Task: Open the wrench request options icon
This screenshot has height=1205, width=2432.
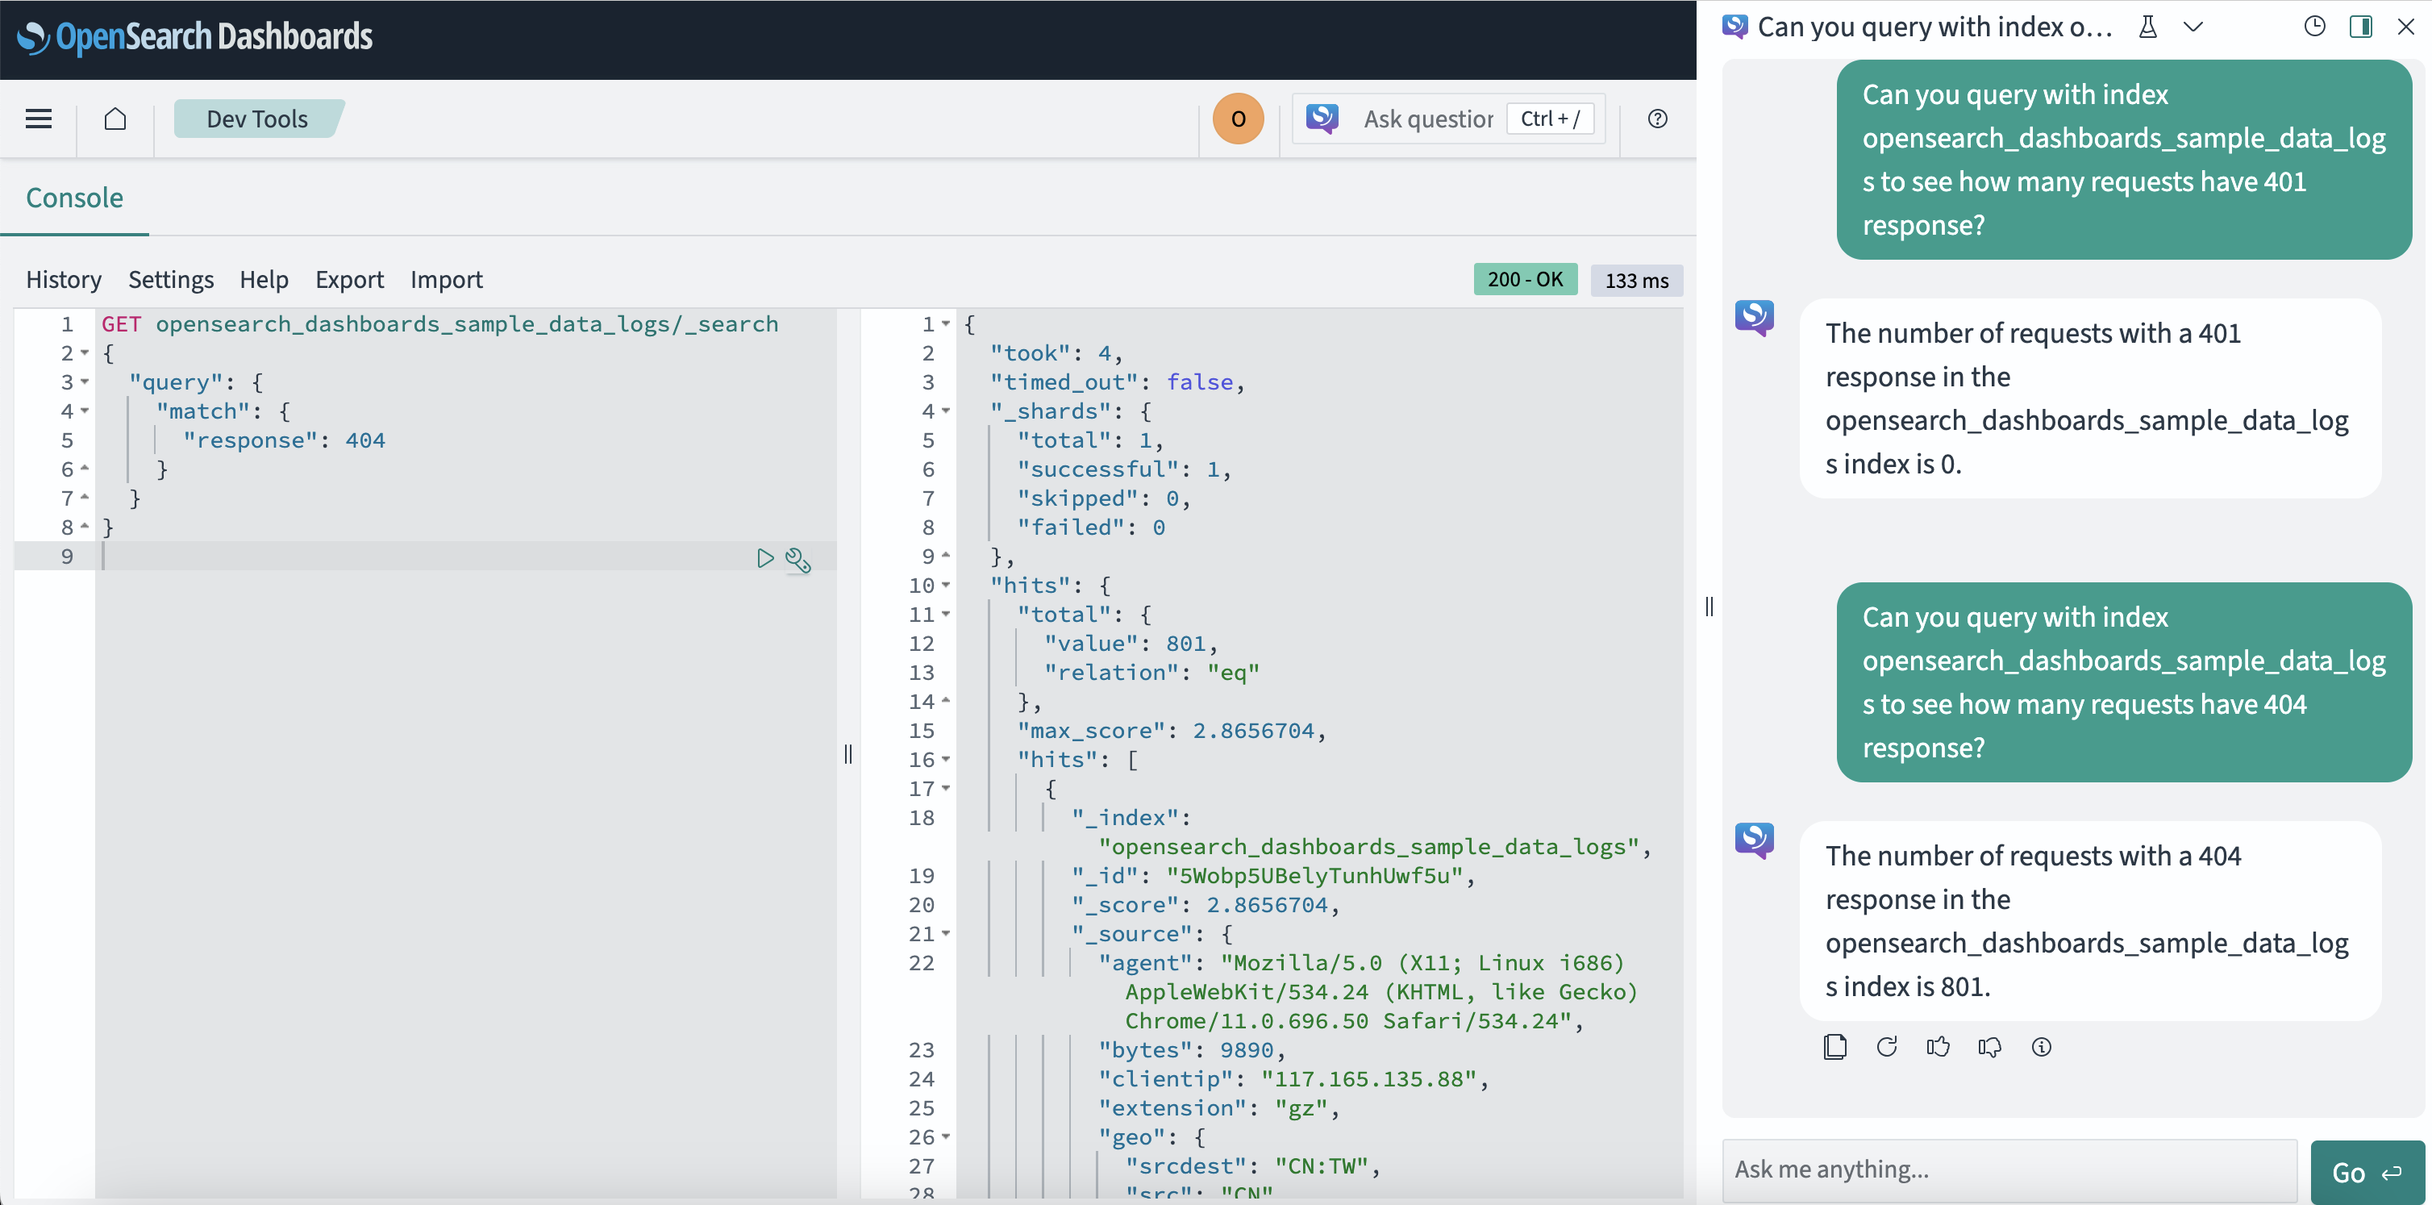Action: pyautogui.click(x=799, y=560)
